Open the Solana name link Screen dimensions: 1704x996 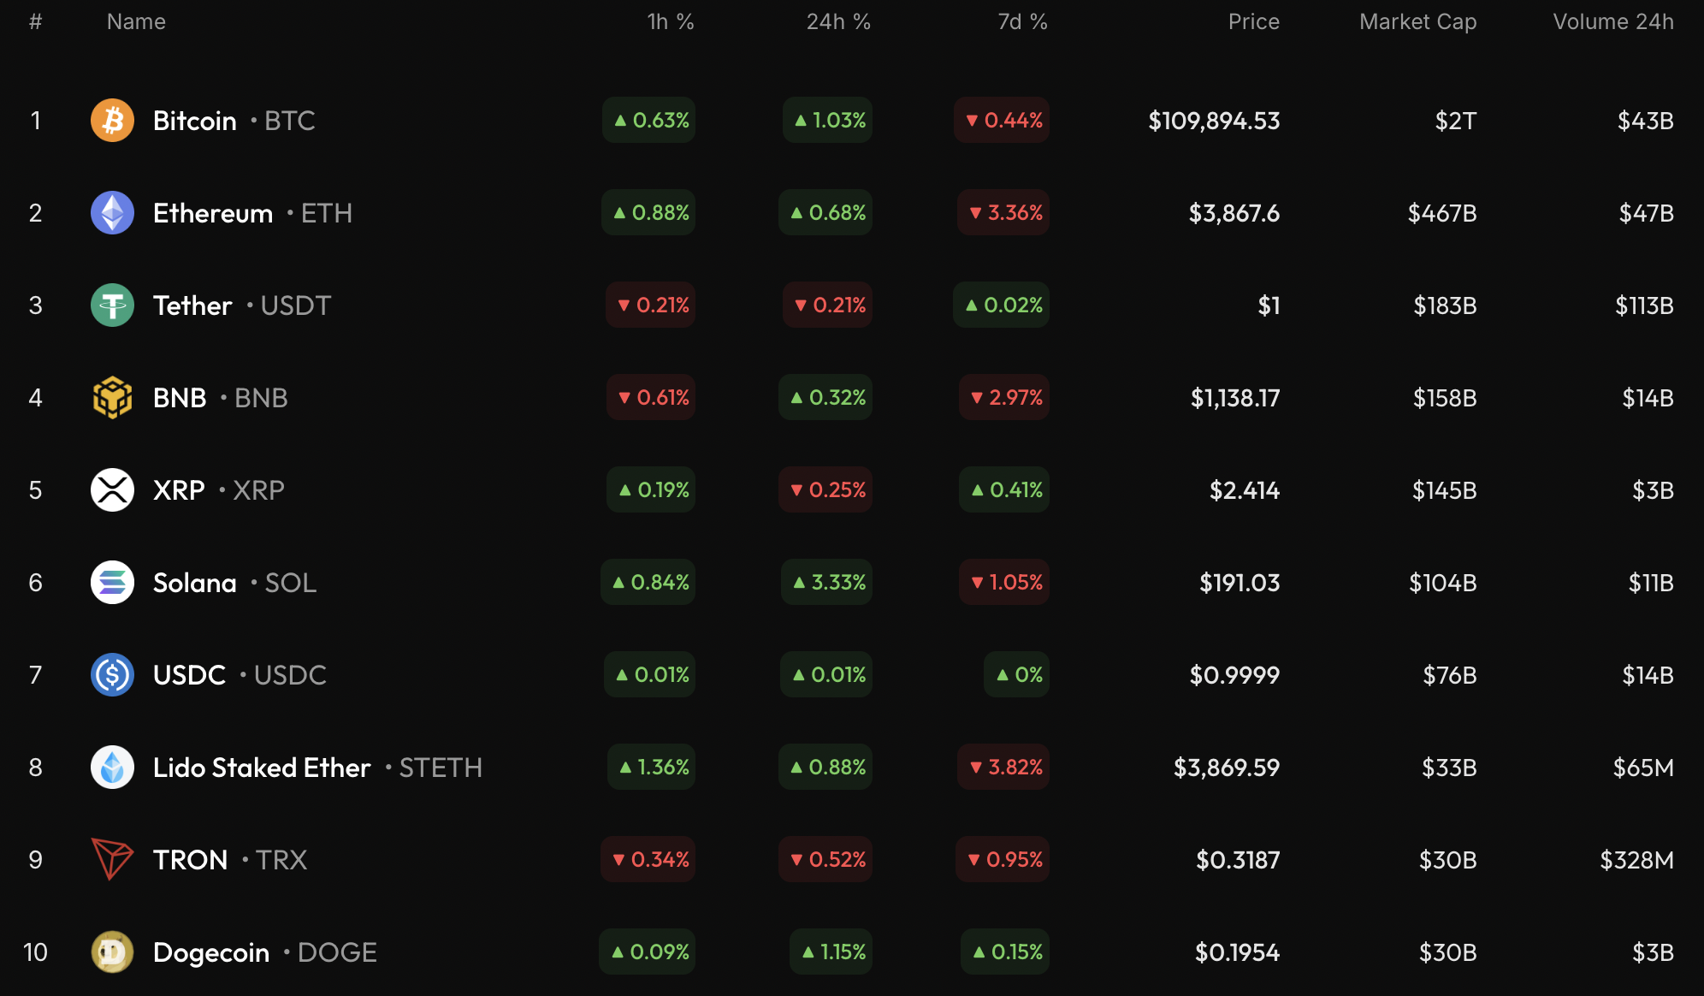pyautogui.click(x=195, y=583)
